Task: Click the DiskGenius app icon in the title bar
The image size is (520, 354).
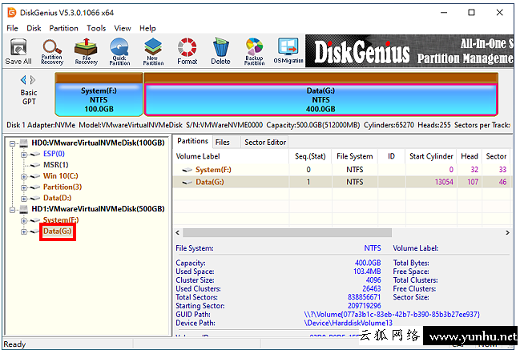Action: click(11, 13)
